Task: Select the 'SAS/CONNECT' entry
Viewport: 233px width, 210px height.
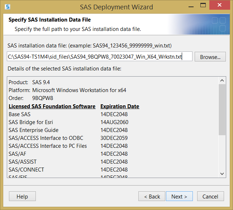Action: (26, 170)
